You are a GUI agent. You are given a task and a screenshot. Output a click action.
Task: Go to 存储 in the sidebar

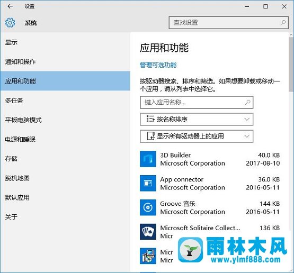pyautogui.click(x=65, y=159)
